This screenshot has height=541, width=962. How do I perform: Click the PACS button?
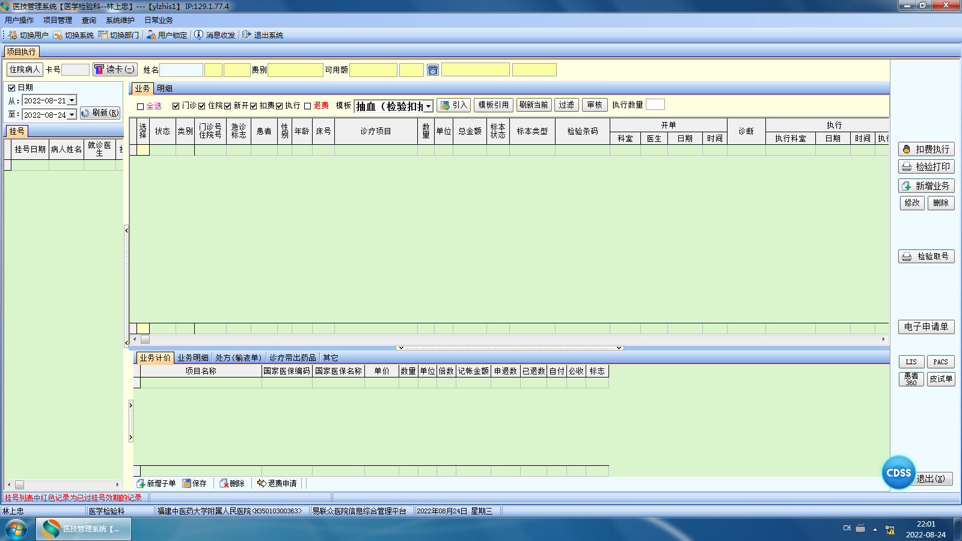coord(940,362)
